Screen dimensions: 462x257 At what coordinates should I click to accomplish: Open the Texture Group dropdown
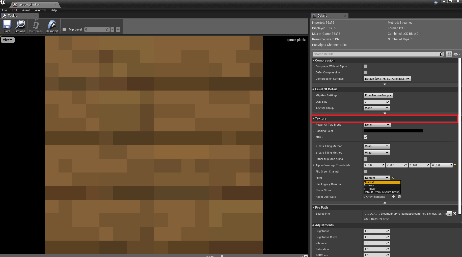pos(377,108)
